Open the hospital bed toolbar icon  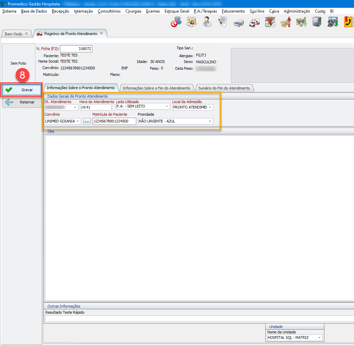click(238, 23)
